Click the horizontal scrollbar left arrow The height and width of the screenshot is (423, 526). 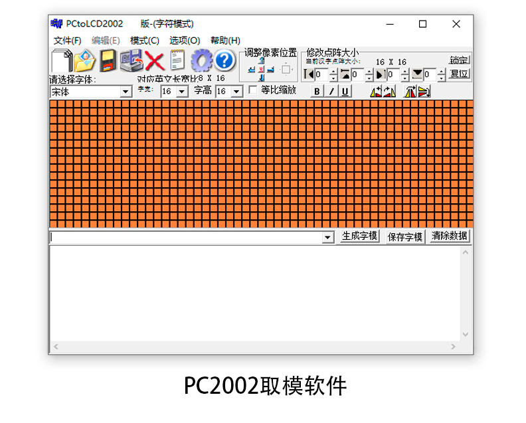[x=56, y=347]
